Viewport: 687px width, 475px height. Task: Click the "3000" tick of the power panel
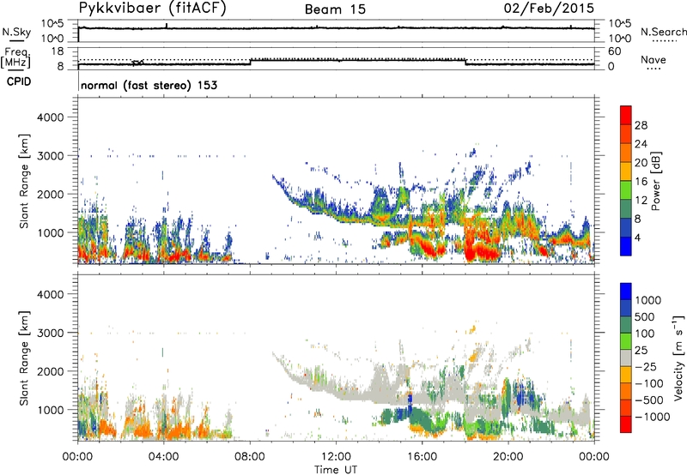click(51, 156)
